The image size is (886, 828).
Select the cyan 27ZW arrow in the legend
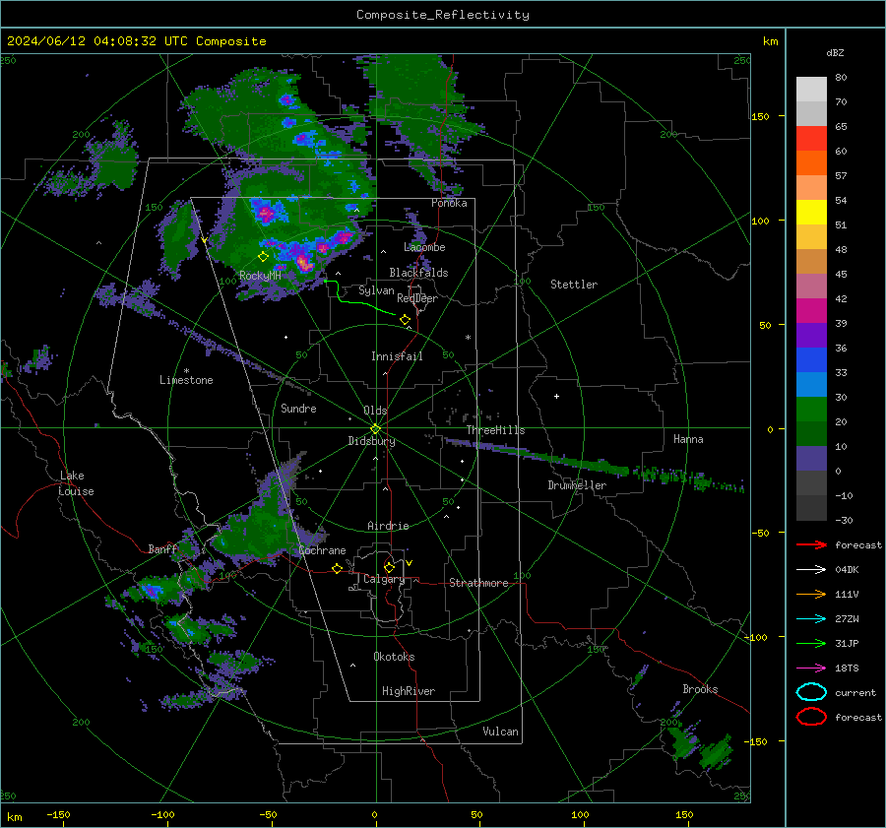click(811, 619)
